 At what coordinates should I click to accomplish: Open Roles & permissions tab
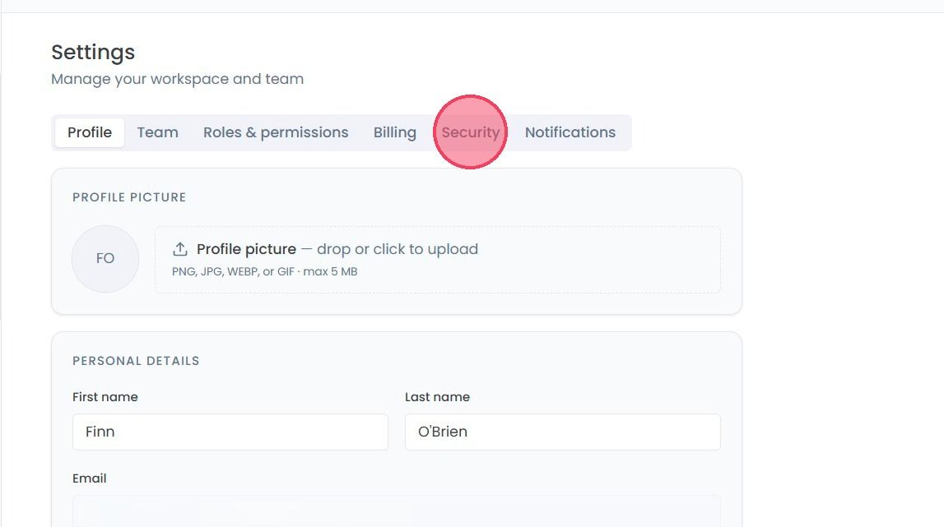click(276, 132)
